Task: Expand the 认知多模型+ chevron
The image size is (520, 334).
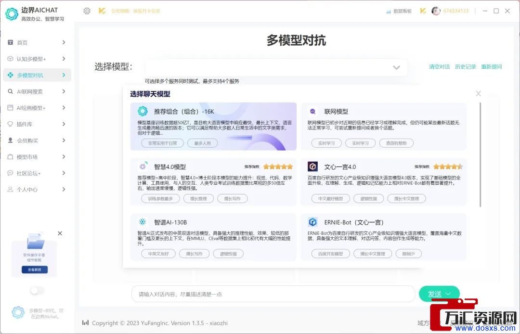Action: [64, 59]
